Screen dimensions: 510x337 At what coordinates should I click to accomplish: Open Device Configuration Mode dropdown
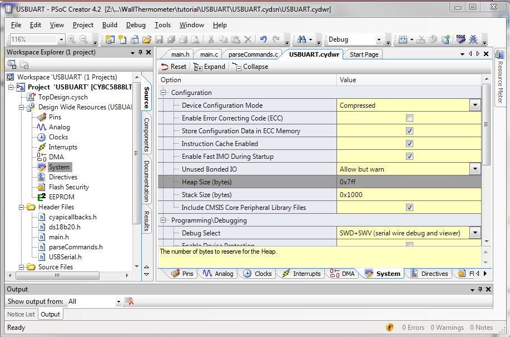point(475,105)
